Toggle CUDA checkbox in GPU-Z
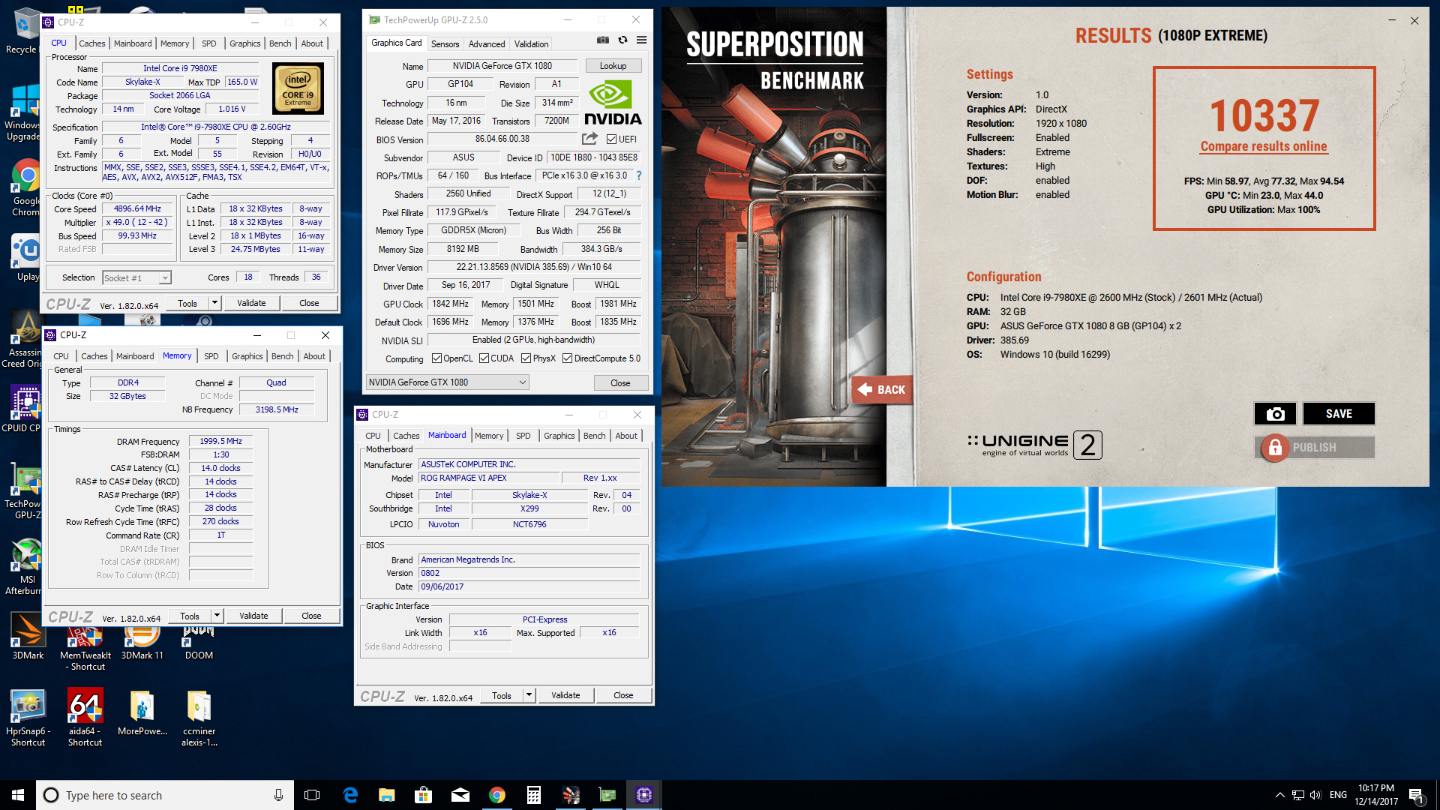The image size is (1440, 810). [484, 358]
